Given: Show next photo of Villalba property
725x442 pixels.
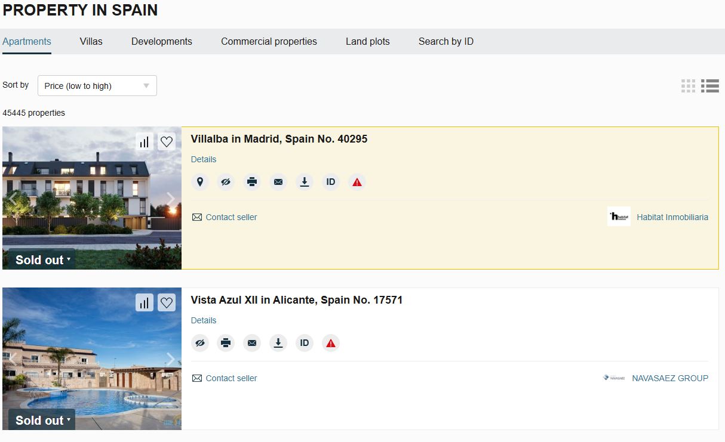Looking at the screenshot, I should 171,199.
